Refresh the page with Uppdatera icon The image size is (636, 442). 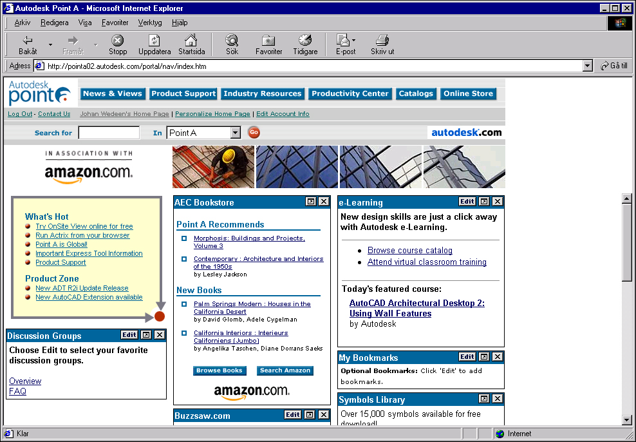click(x=154, y=44)
